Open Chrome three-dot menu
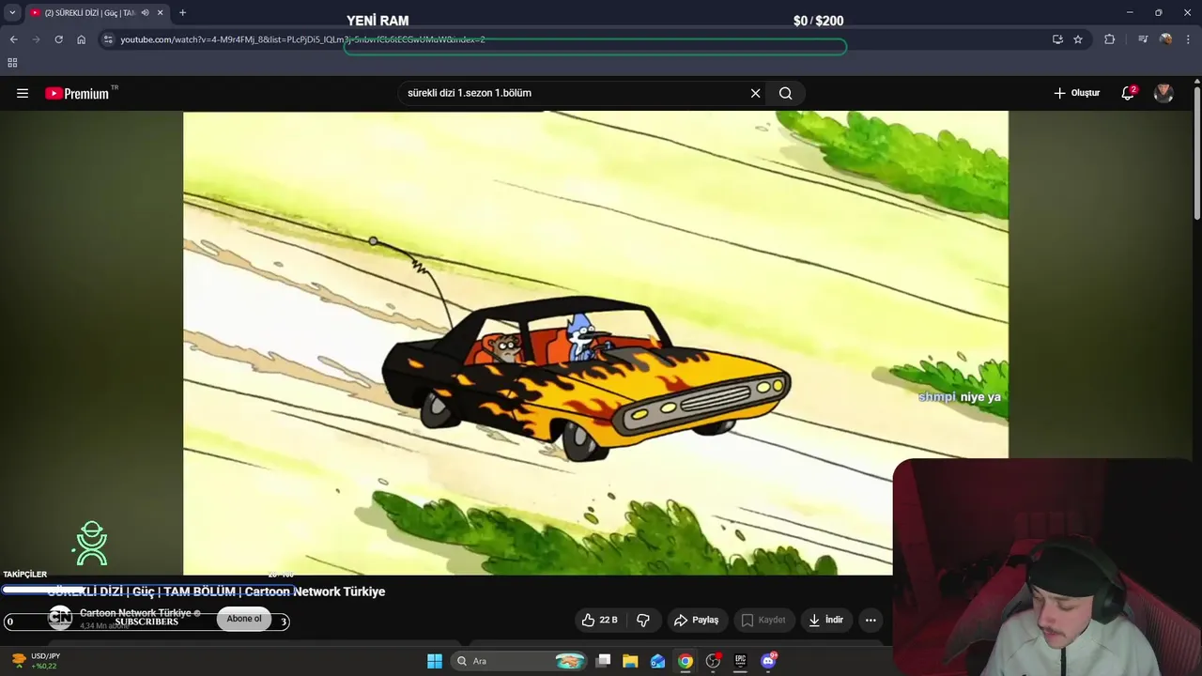This screenshot has height=676, width=1202. (x=1189, y=39)
